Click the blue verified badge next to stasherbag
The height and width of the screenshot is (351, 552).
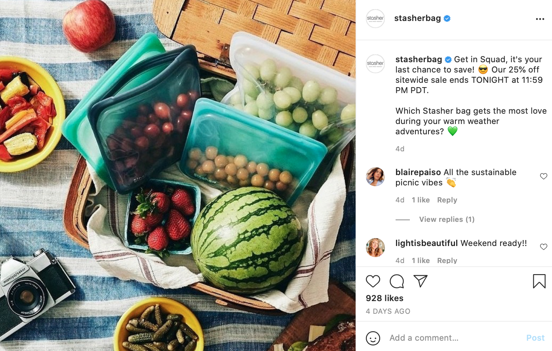[447, 18]
